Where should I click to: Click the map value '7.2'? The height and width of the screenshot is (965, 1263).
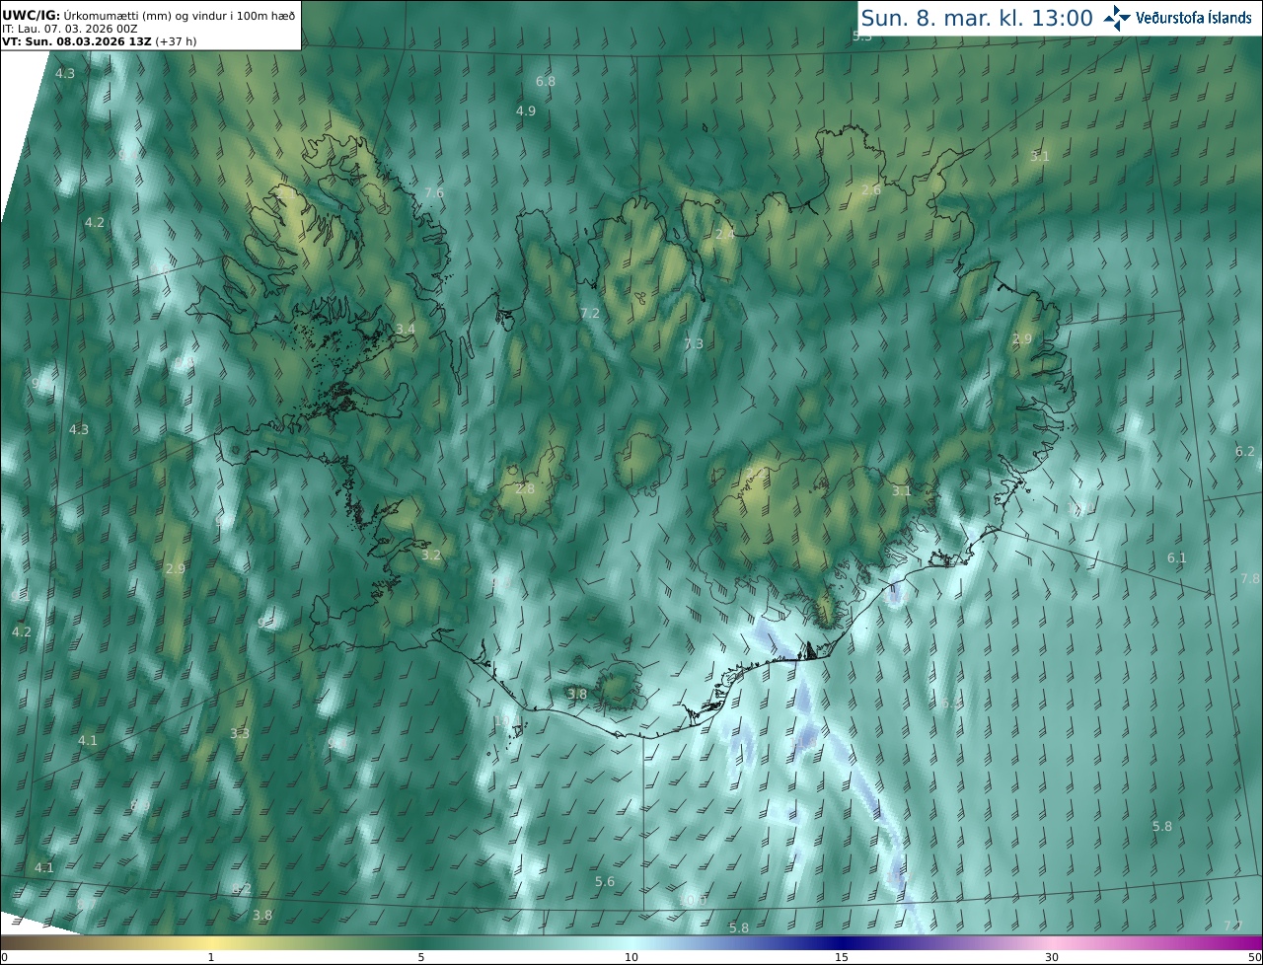point(590,313)
